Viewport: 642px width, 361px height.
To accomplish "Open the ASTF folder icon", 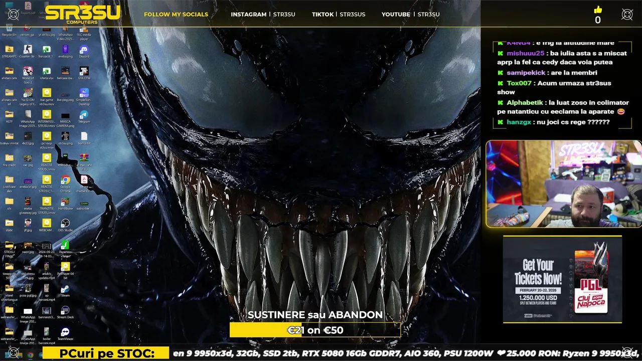I will point(9,116).
